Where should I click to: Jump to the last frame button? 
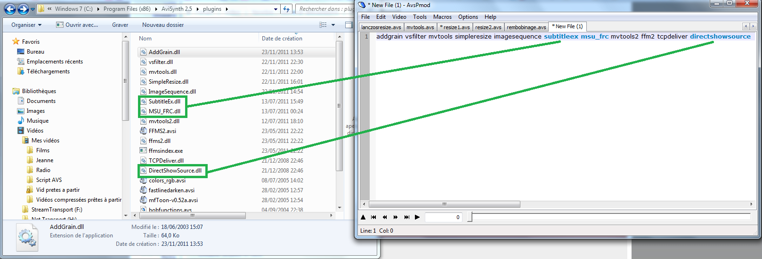click(x=406, y=217)
